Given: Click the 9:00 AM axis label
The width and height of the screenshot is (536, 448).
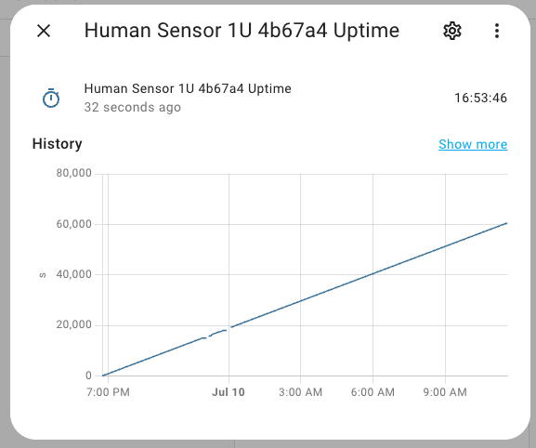Looking at the screenshot, I should coord(445,392).
